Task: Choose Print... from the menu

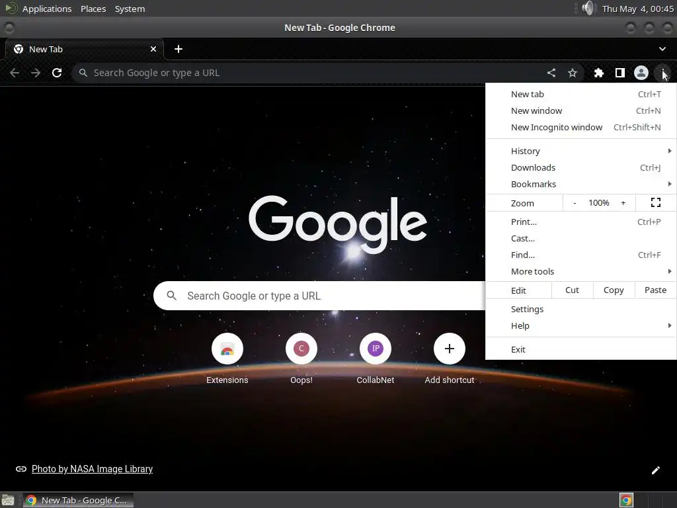Action: click(580, 222)
